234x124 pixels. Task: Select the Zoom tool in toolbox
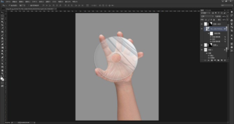coord(2,74)
